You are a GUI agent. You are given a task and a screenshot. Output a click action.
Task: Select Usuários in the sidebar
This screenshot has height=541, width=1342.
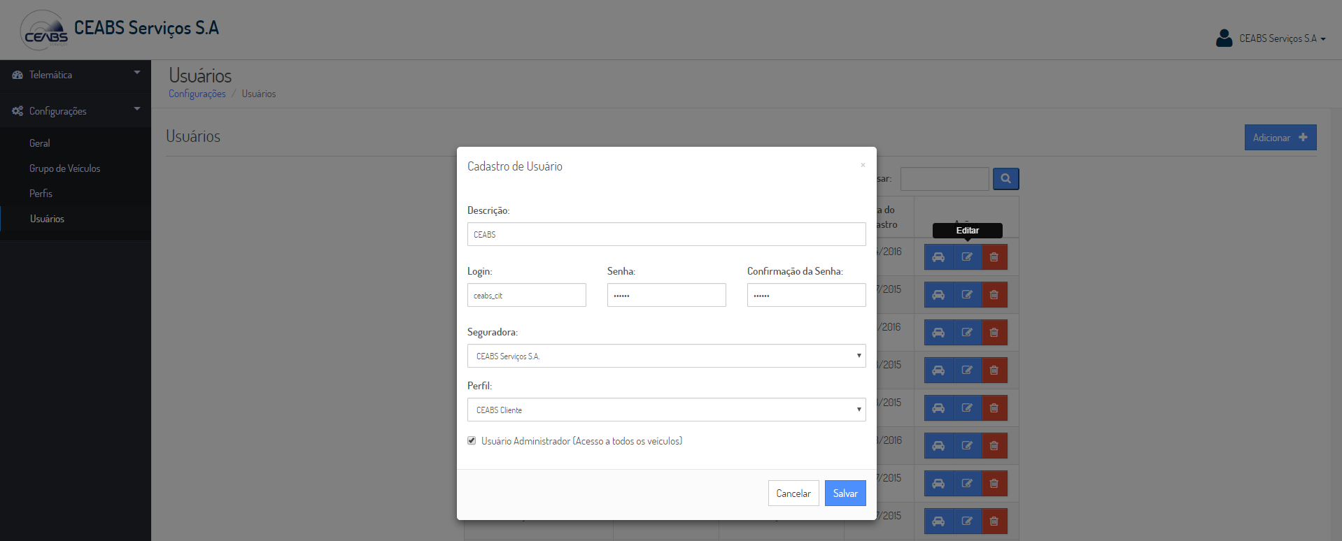click(x=48, y=219)
